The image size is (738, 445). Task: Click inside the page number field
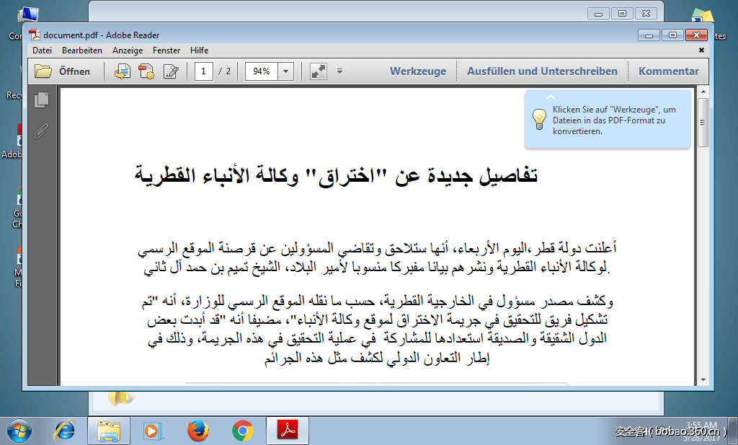click(203, 71)
